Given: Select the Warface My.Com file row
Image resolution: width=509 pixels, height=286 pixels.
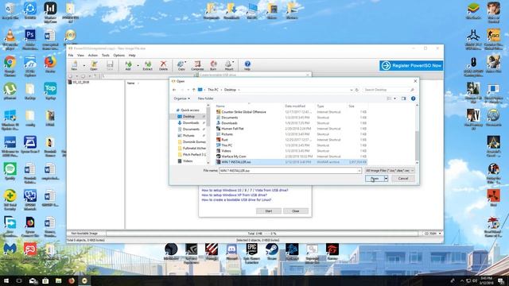Looking at the screenshot, I should tap(291, 157).
